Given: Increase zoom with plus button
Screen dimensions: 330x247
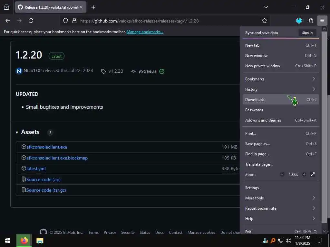Looking at the screenshot, I should pyautogui.click(x=304, y=174).
